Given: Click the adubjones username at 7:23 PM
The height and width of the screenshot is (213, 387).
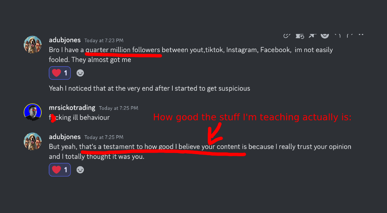Looking at the screenshot, I should click(65, 40).
